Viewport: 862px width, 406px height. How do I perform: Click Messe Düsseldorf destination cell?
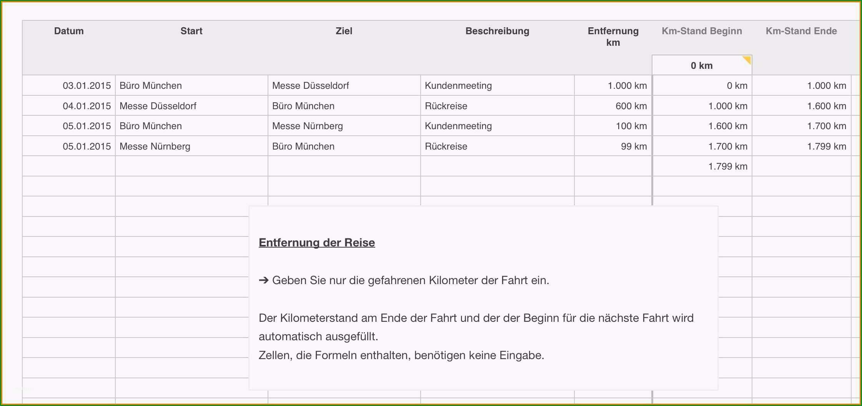pos(344,85)
